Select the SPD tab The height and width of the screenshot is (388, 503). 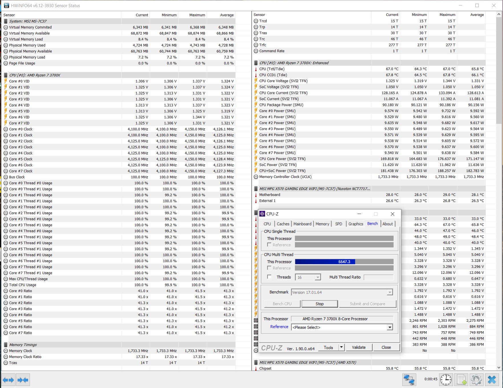coord(339,224)
